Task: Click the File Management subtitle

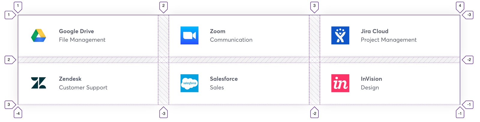Action: click(82, 40)
